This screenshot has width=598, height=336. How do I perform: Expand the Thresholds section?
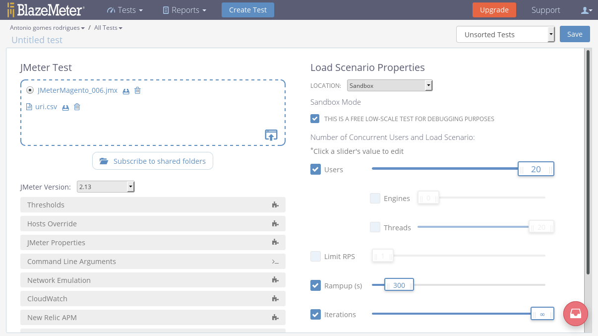153,205
